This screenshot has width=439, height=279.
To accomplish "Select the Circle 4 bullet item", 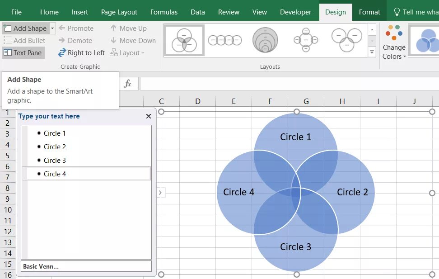I will (55, 174).
